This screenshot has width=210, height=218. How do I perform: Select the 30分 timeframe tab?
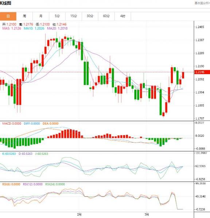pyautogui.click(x=90, y=16)
